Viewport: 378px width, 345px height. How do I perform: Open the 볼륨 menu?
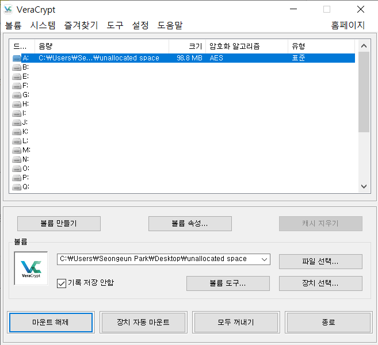13,25
